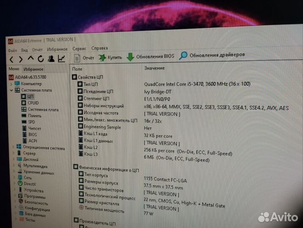Image resolution: width=303 pixels, height=228 pixels.
Task: Select the Тип ЦП row
Action: [88, 84]
